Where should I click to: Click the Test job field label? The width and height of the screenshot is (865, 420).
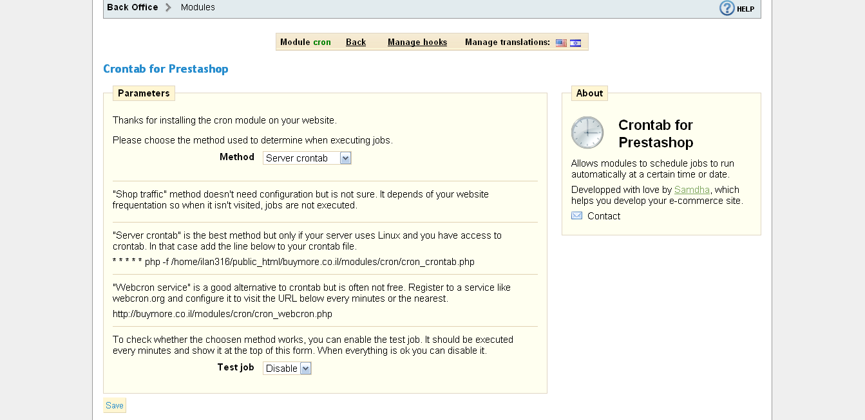point(236,367)
